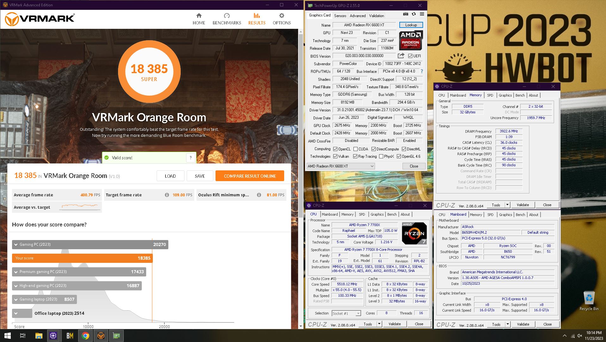Toggle the Vulkan checkbox
This screenshot has width=606, height=342.
[x=335, y=156]
